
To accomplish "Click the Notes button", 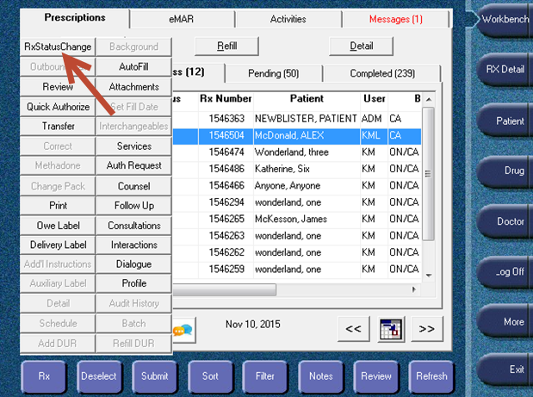I will (321, 376).
